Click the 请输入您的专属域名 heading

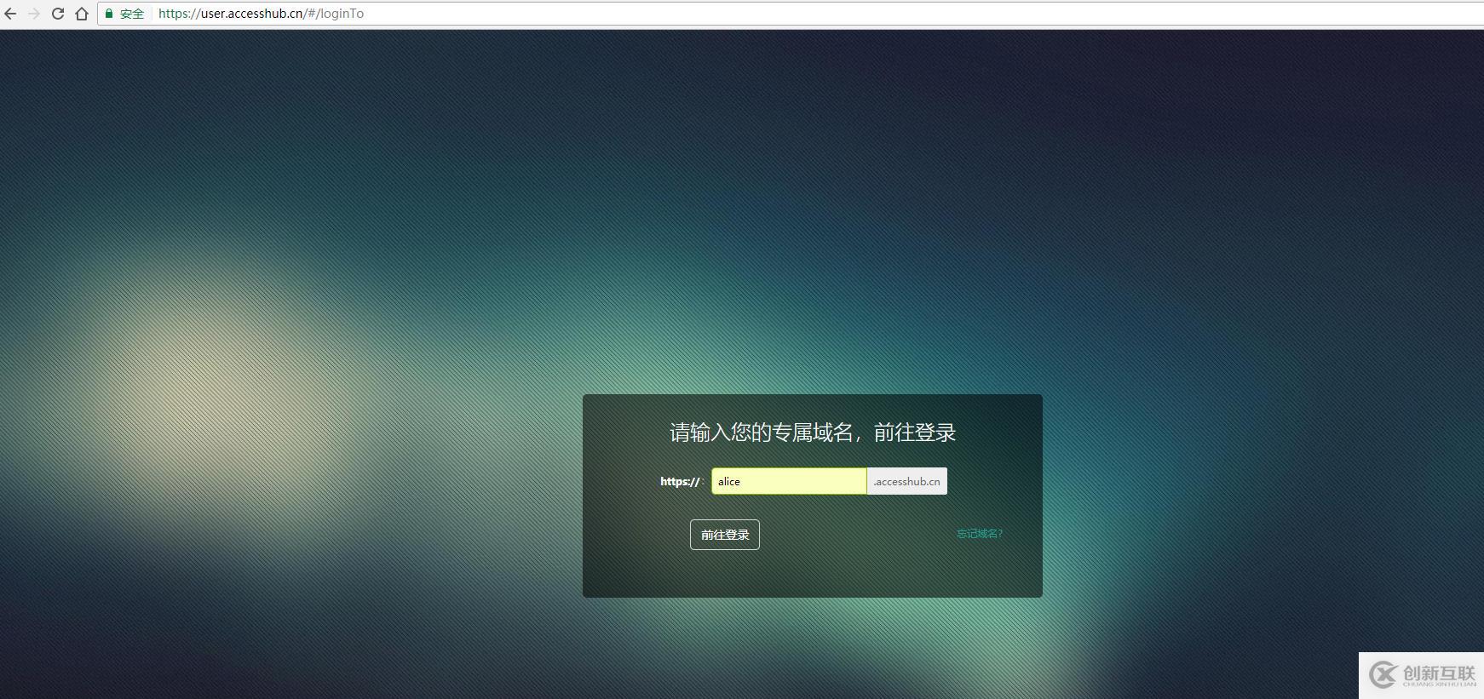812,433
